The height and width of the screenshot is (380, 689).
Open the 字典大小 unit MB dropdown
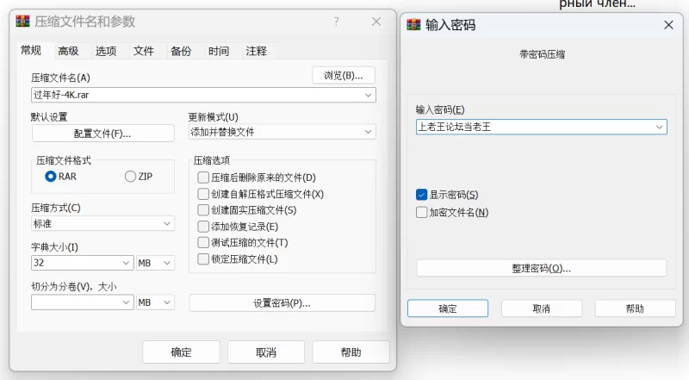(x=166, y=262)
